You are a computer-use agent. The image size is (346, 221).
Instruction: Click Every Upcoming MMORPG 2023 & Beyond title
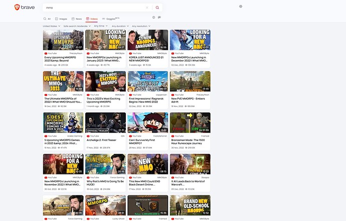coord(60,59)
